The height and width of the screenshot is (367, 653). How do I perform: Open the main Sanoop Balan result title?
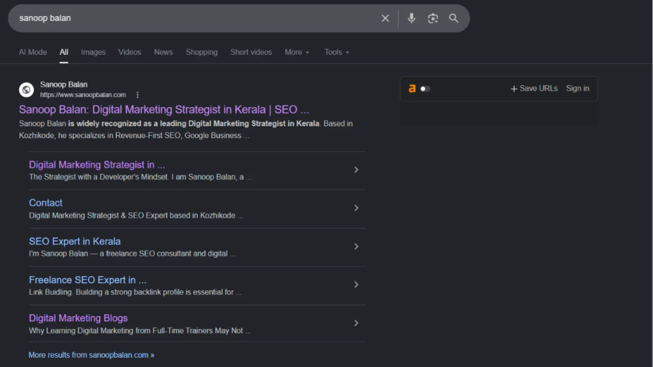point(164,110)
